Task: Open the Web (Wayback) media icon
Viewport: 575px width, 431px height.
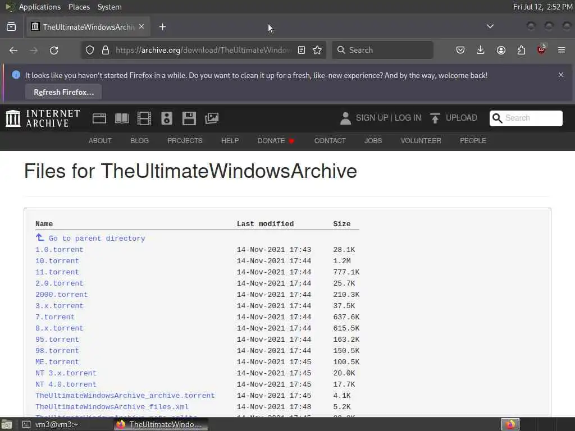Action: tap(99, 118)
